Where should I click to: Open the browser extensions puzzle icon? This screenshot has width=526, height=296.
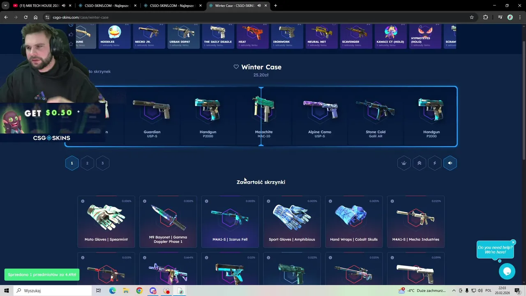pyautogui.click(x=486, y=17)
